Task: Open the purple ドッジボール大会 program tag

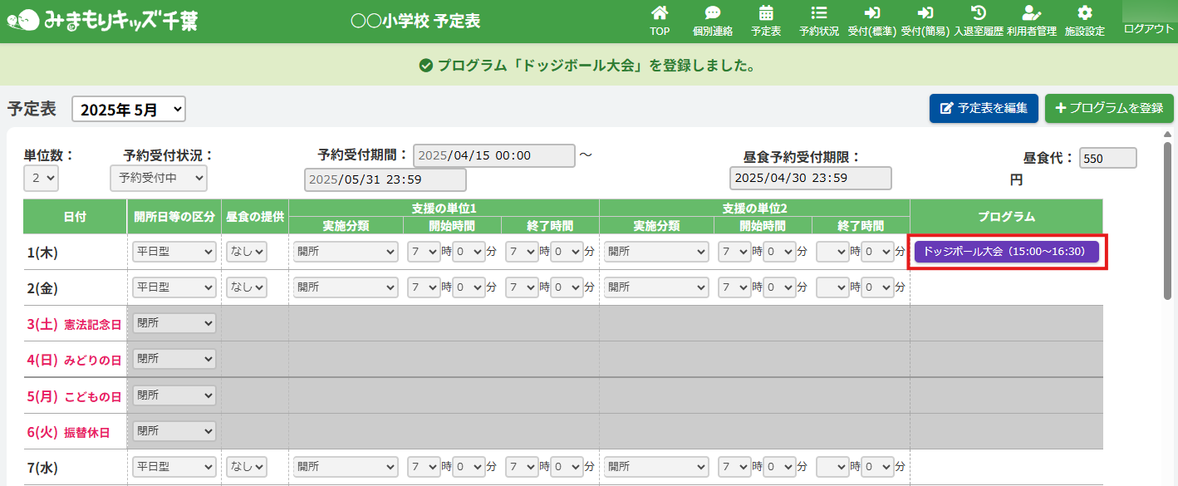Action: (1006, 252)
